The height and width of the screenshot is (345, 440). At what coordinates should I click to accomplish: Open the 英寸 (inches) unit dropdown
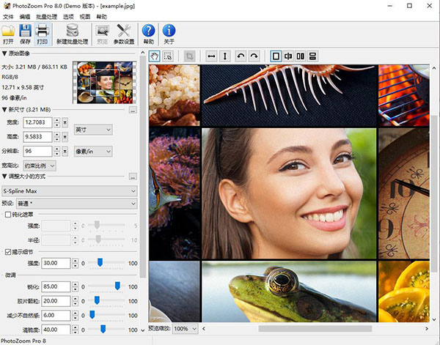tap(93, 130)
